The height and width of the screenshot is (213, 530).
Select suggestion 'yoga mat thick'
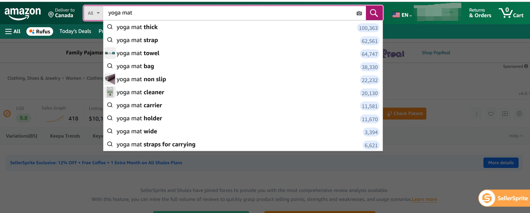(x=243, y=27)
